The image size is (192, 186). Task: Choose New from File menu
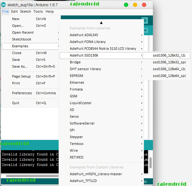click(30, 19)
